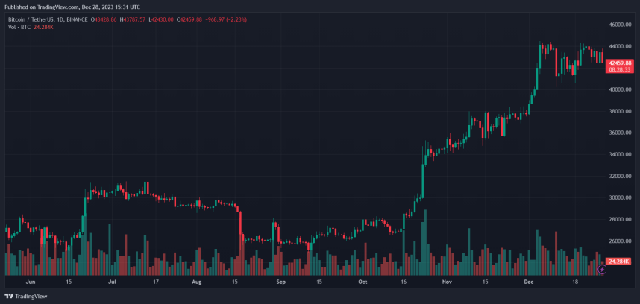The height and width of the screenshot is (304, 640).
Task: Click the Nov label on time axis
Action: point(448,282)
